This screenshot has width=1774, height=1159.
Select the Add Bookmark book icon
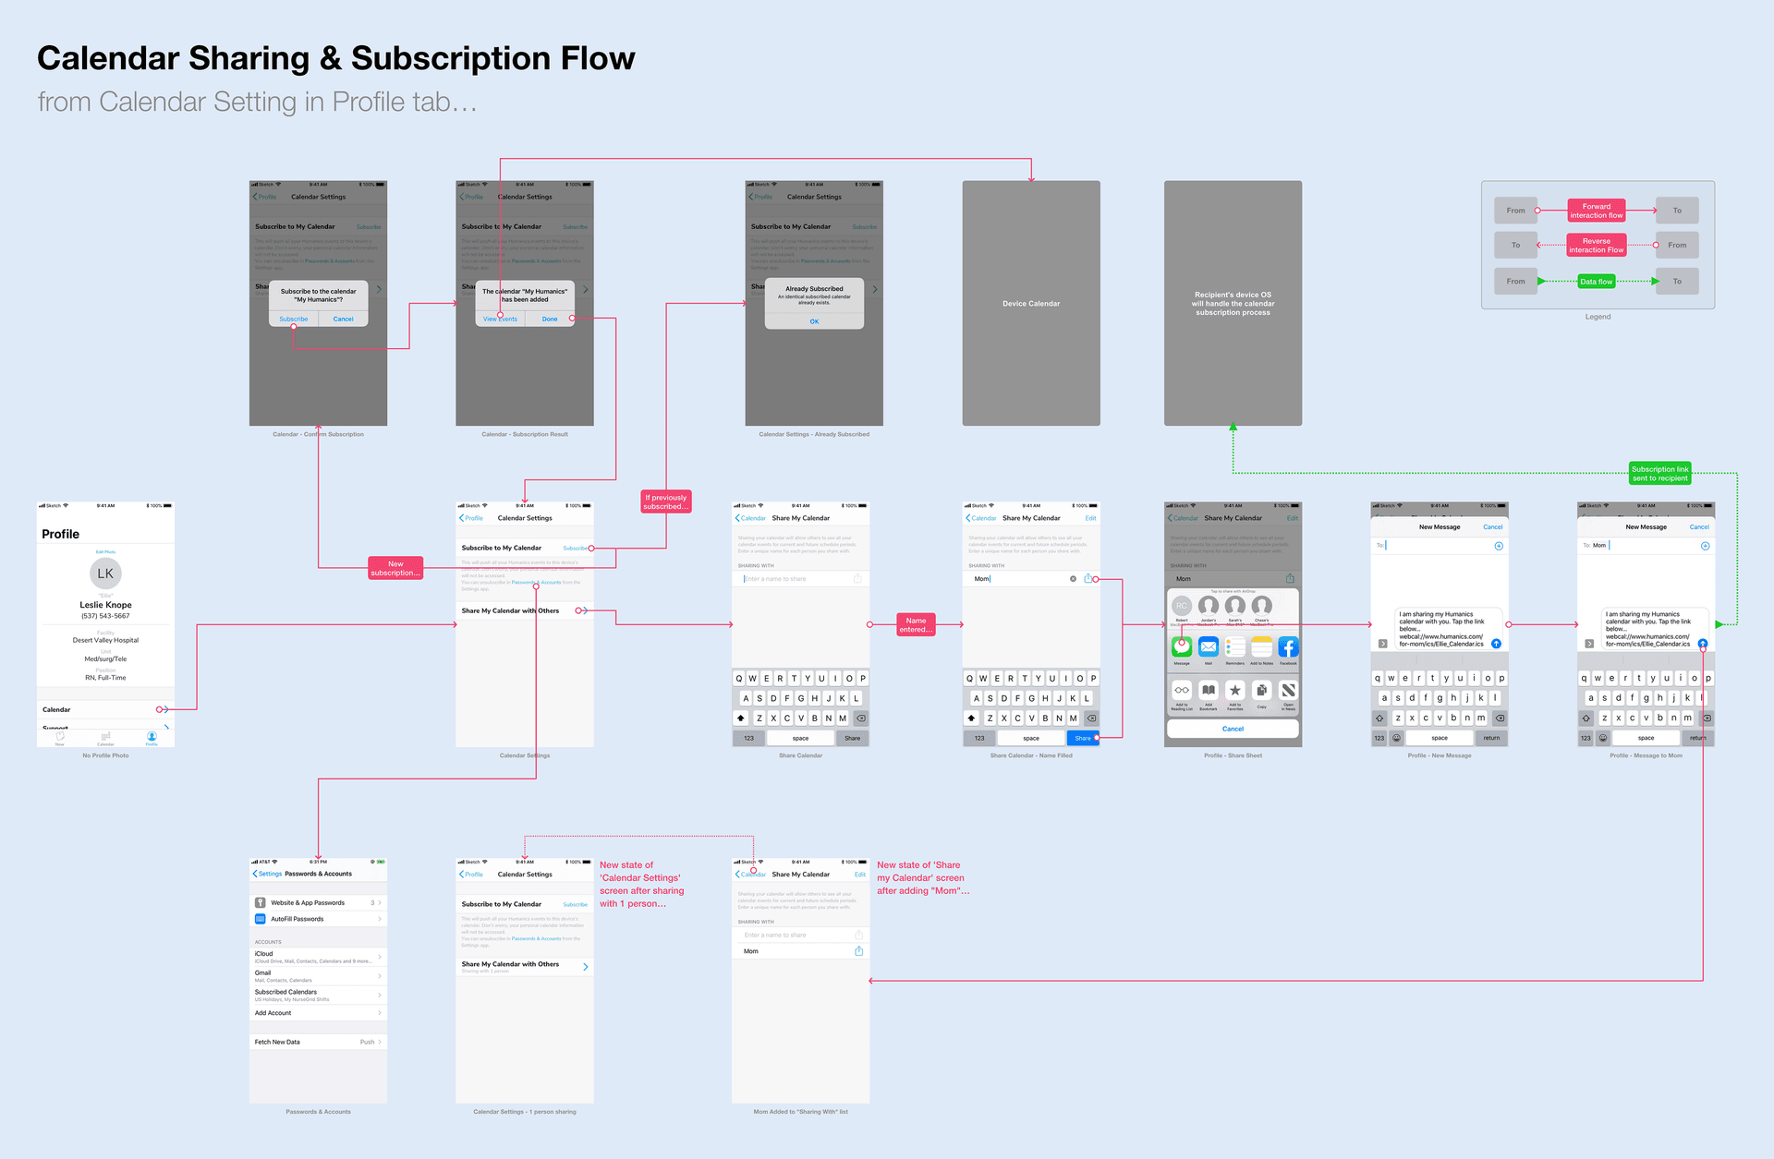pos(1208,691)
